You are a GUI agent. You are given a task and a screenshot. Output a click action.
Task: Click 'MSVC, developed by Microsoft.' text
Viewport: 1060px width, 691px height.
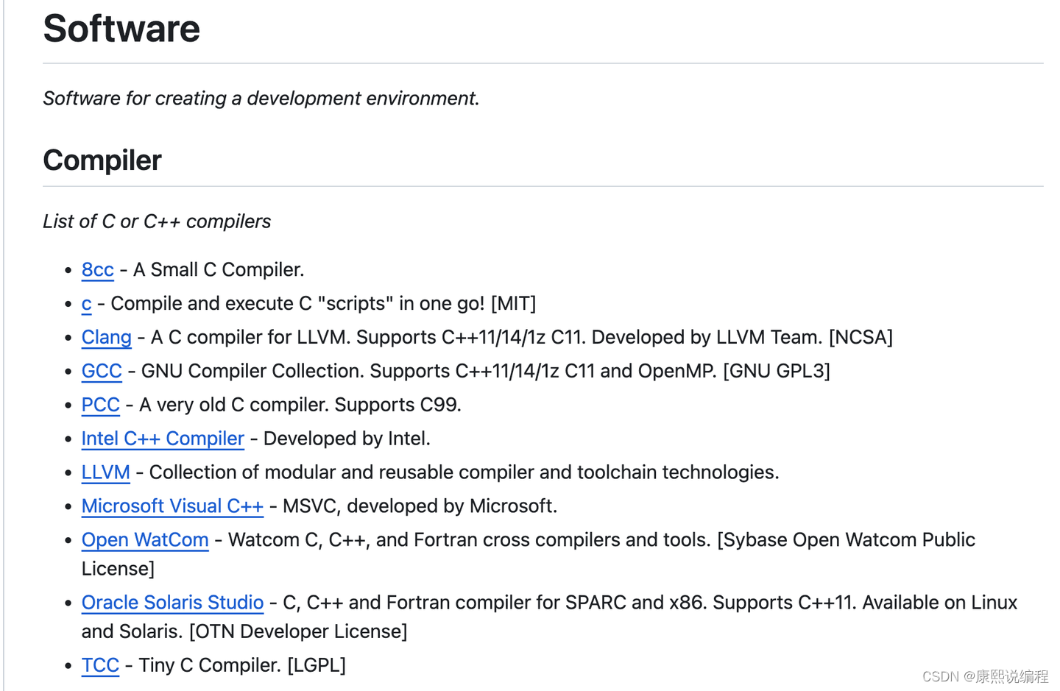420,506
